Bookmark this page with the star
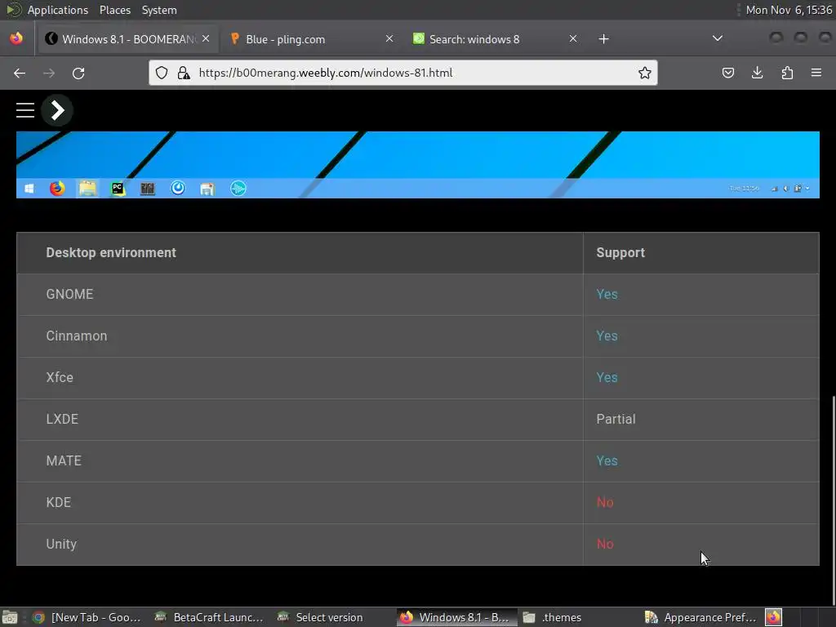The height and width of the screenshot is (627, 836). click(645, 73)
